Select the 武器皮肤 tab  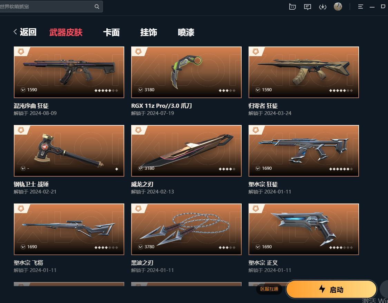(x=66, y=32)
